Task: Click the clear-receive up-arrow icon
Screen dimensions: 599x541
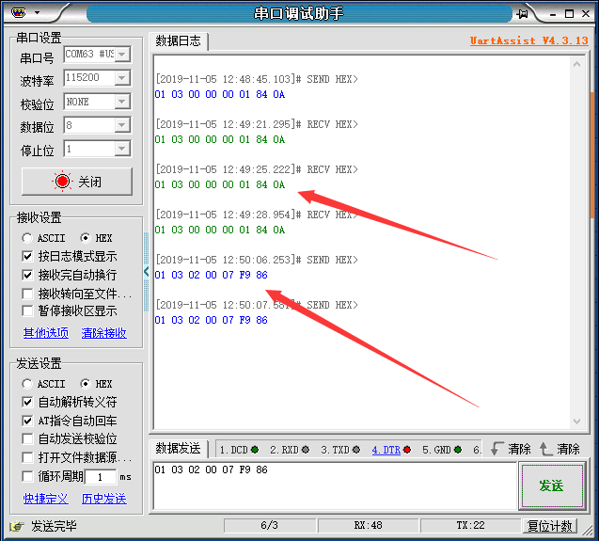Action: click(x=545, y=449)
